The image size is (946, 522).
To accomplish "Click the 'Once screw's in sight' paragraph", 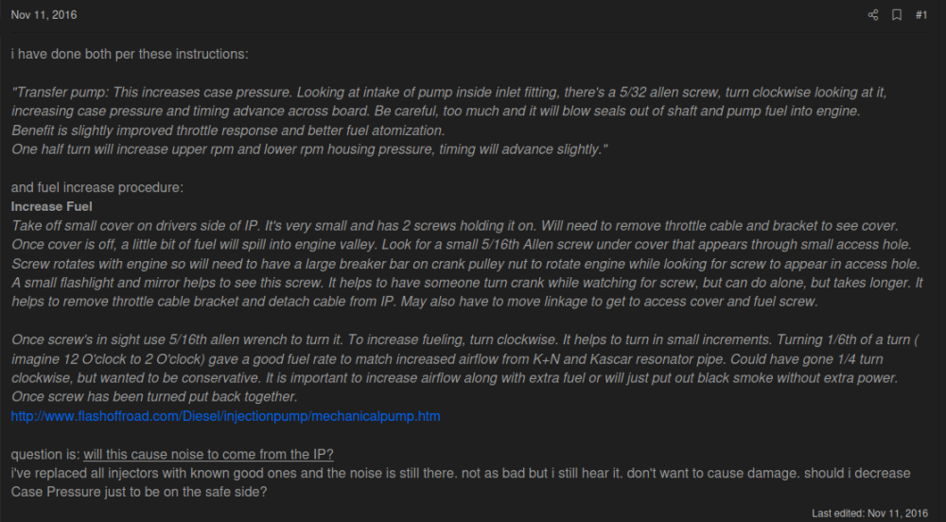I will tap(454, 359).
